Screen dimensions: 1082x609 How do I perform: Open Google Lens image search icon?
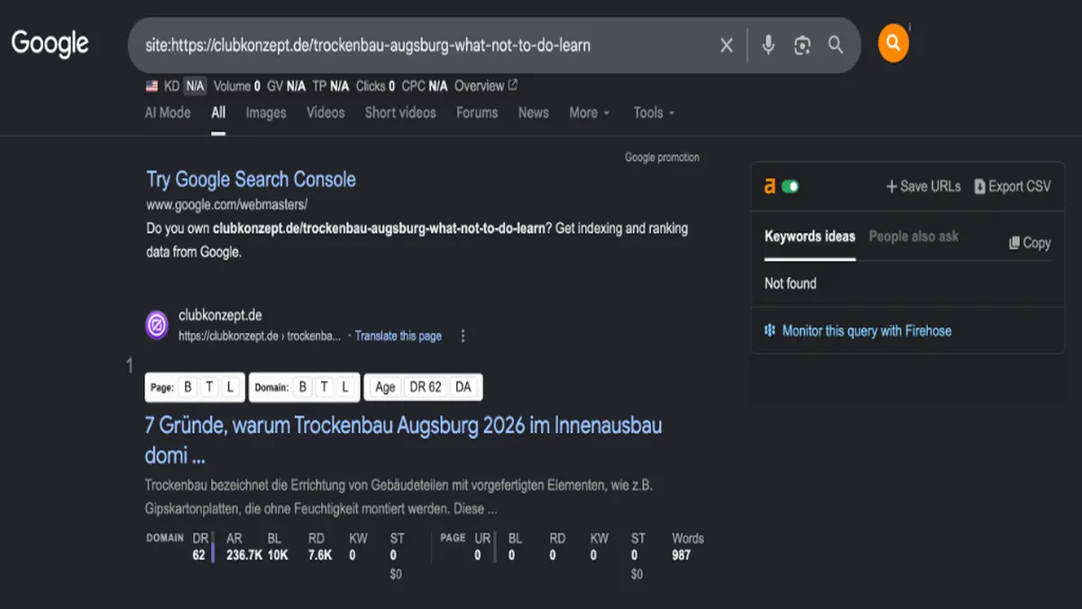(x=802, y=45)
